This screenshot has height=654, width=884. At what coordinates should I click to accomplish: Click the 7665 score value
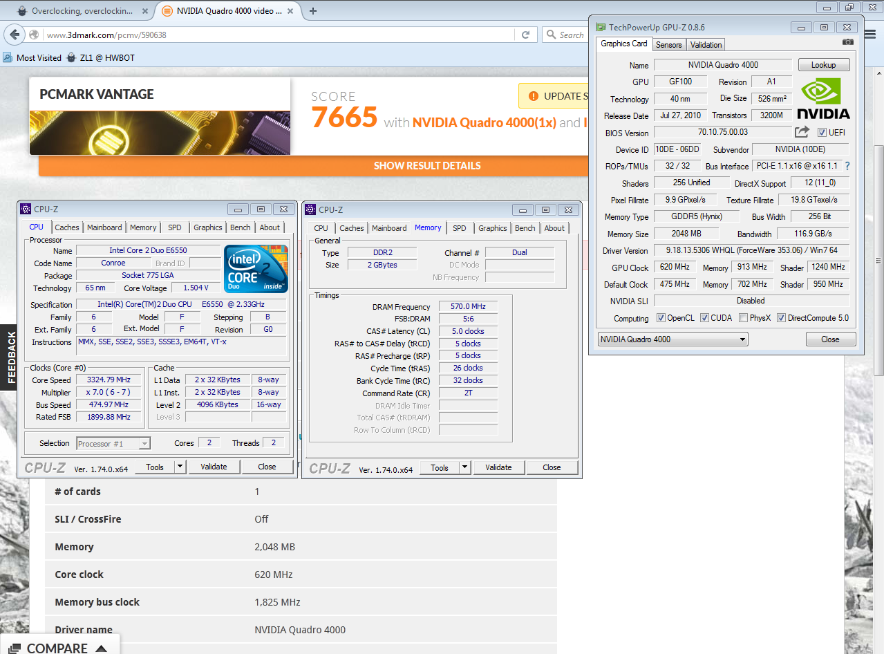click(344, 118)
